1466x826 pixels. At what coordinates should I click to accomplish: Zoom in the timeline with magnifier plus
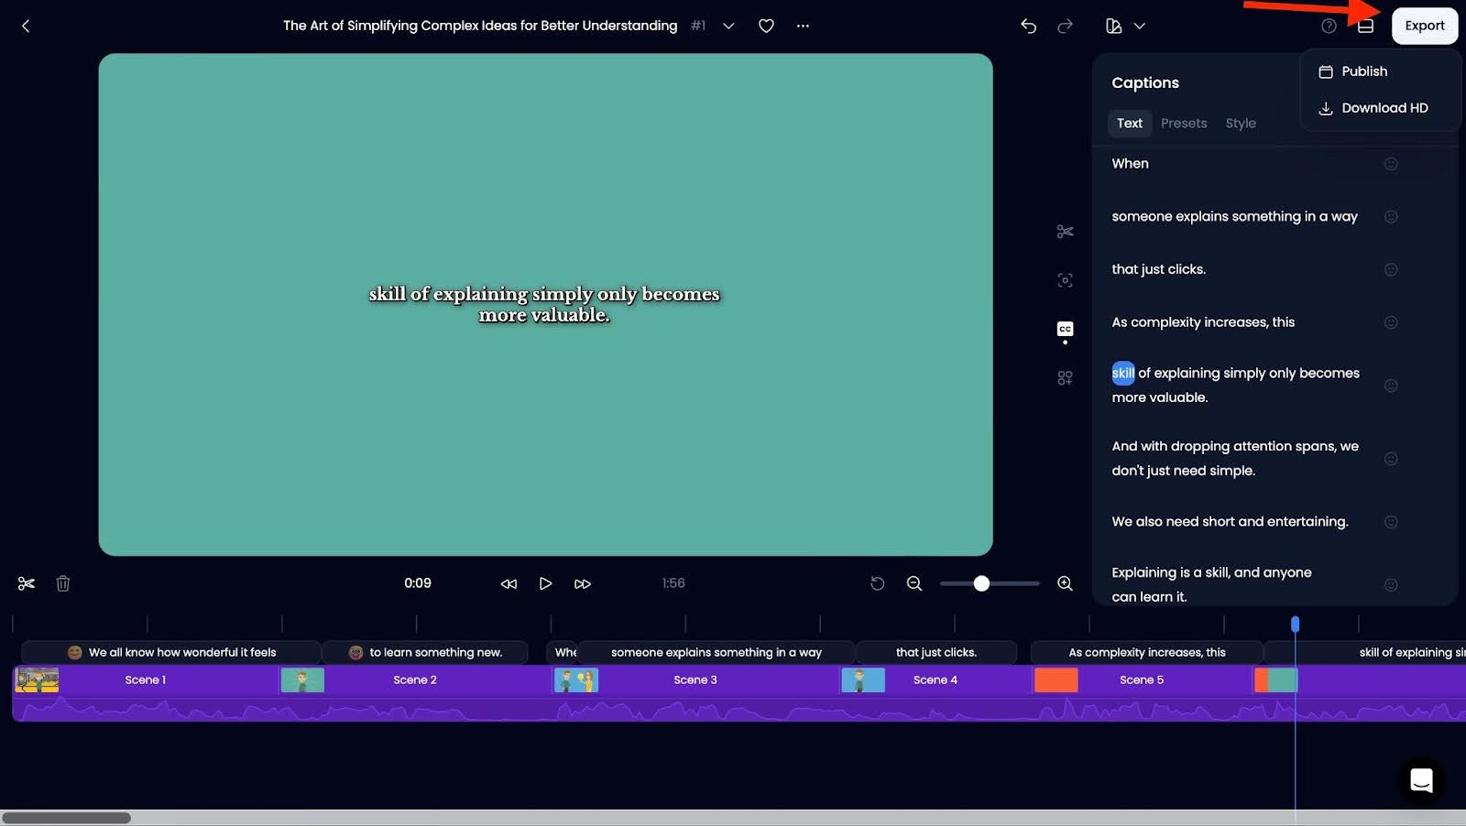click(1065, 583)
